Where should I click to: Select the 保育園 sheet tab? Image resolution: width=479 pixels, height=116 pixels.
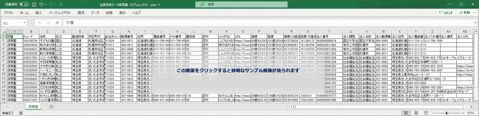coord(33,107)
